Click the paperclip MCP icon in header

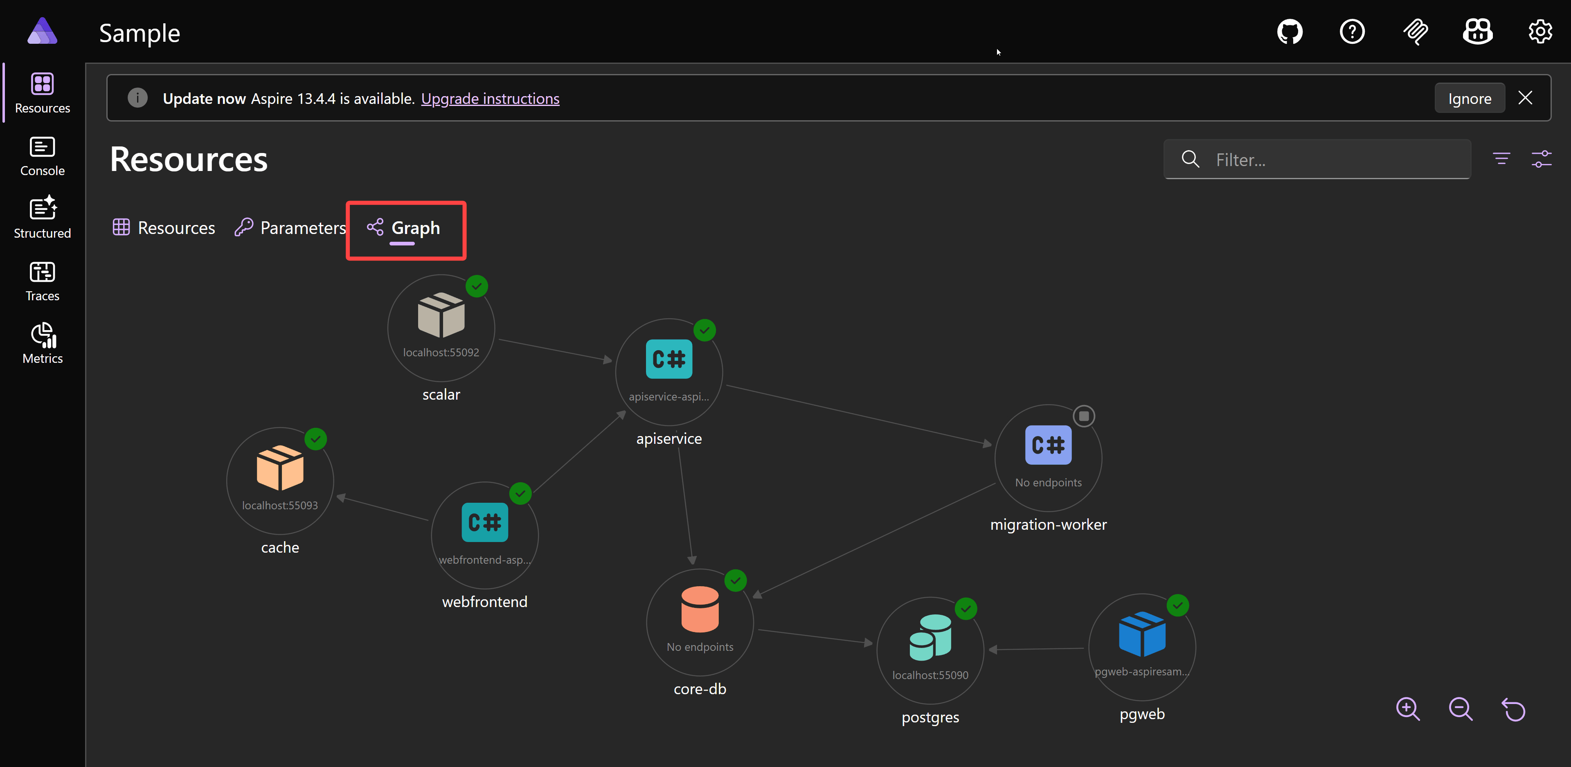[x=1415, y=32]
